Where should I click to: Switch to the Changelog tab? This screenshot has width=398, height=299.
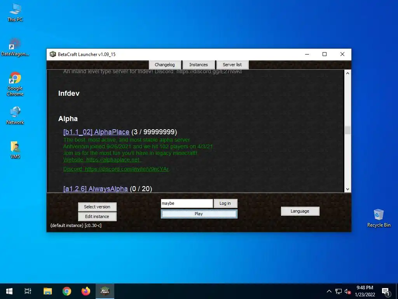(x=165, y=65)
